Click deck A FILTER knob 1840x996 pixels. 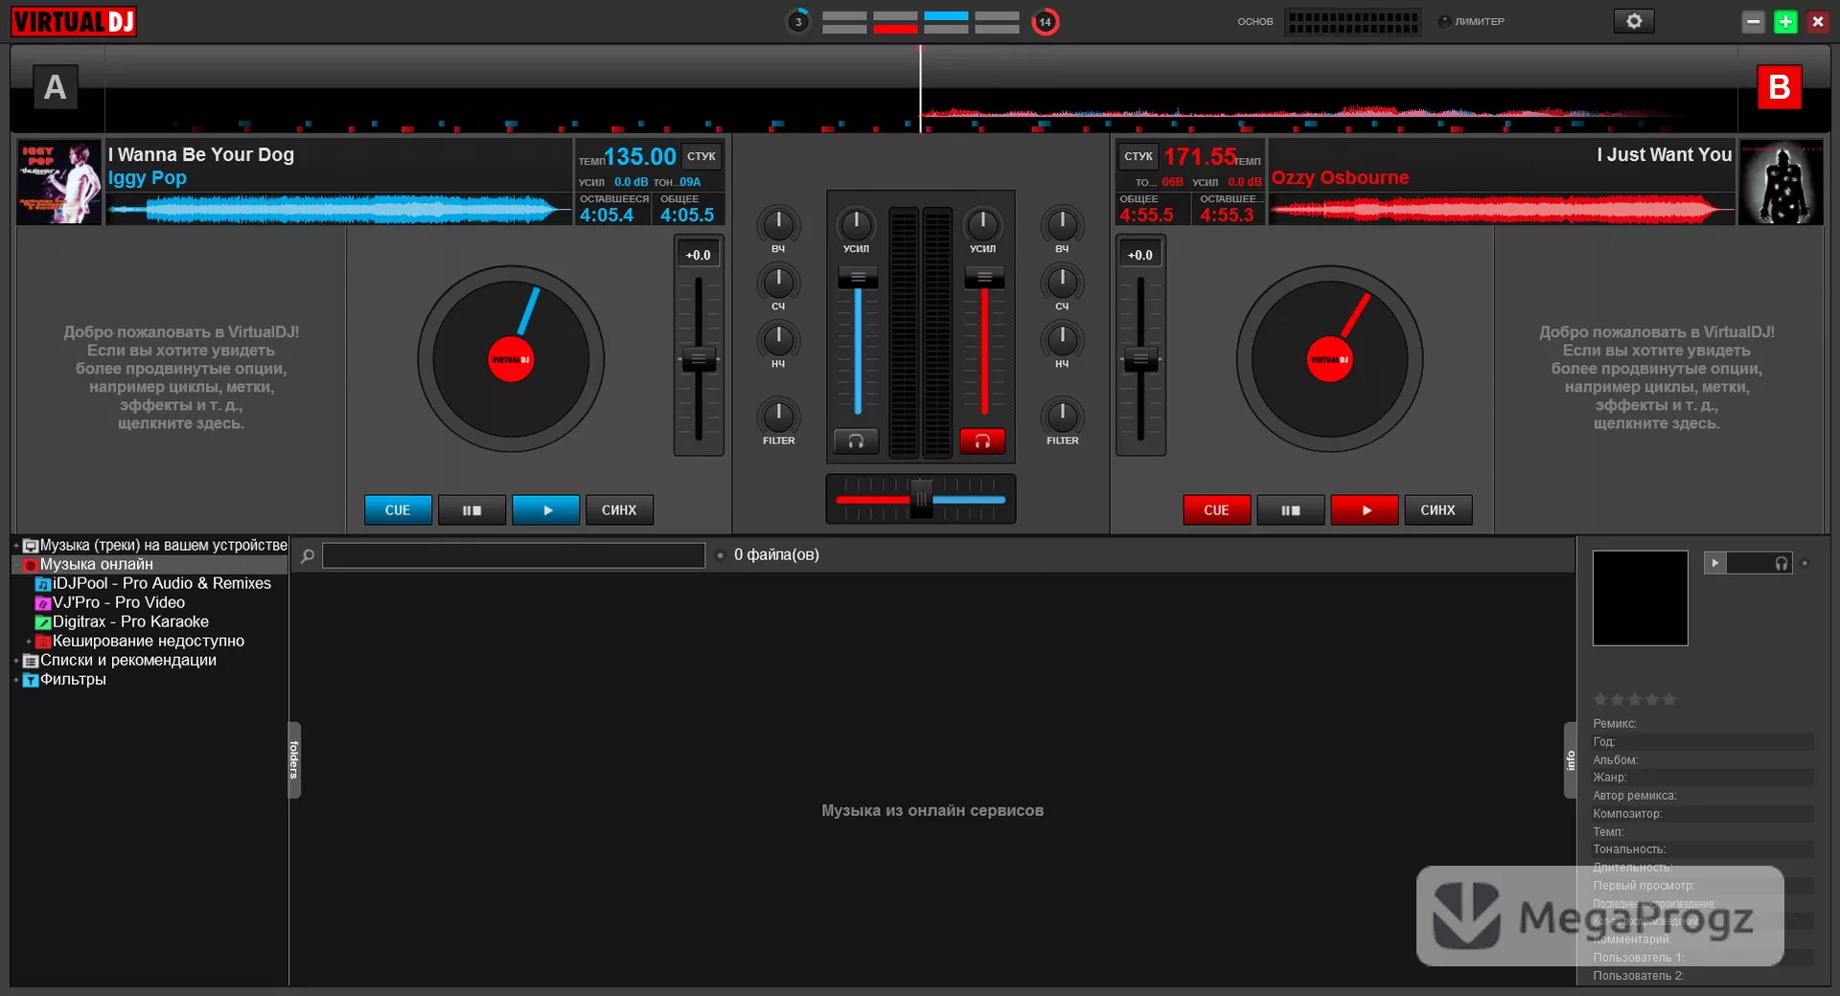click(778, 416)
